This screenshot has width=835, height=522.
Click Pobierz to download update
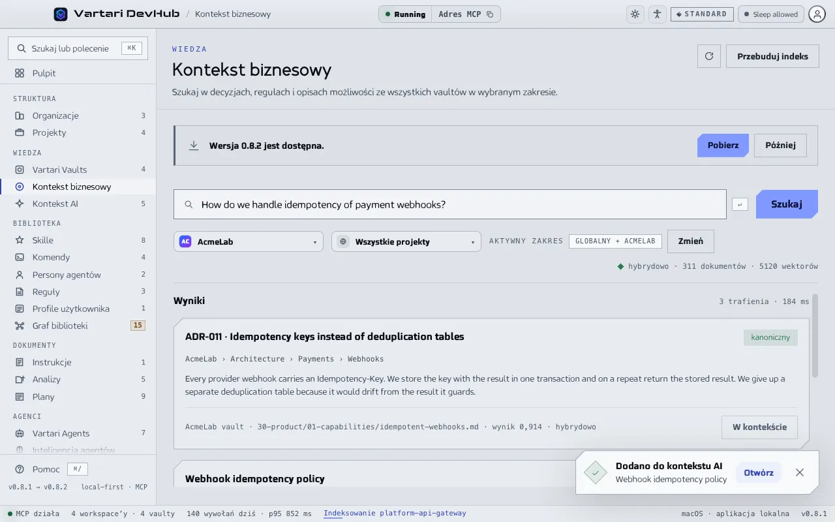point(723,145)
